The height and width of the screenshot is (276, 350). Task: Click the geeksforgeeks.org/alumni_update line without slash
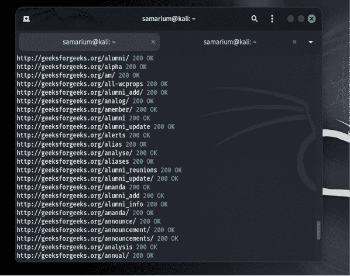click(x=95, y=127)
